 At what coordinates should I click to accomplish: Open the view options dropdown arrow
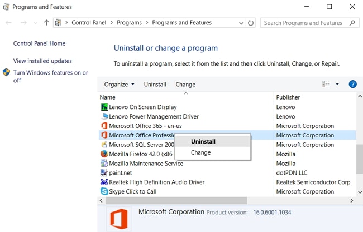tap(337, 84)
